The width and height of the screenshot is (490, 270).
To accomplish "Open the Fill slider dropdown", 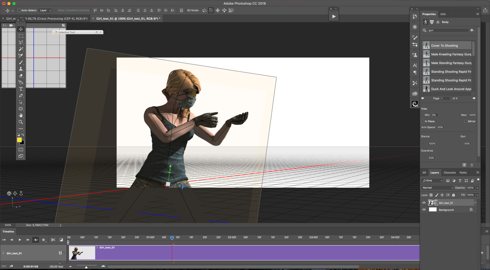I will pyautogui.click(x=477, y=195).
